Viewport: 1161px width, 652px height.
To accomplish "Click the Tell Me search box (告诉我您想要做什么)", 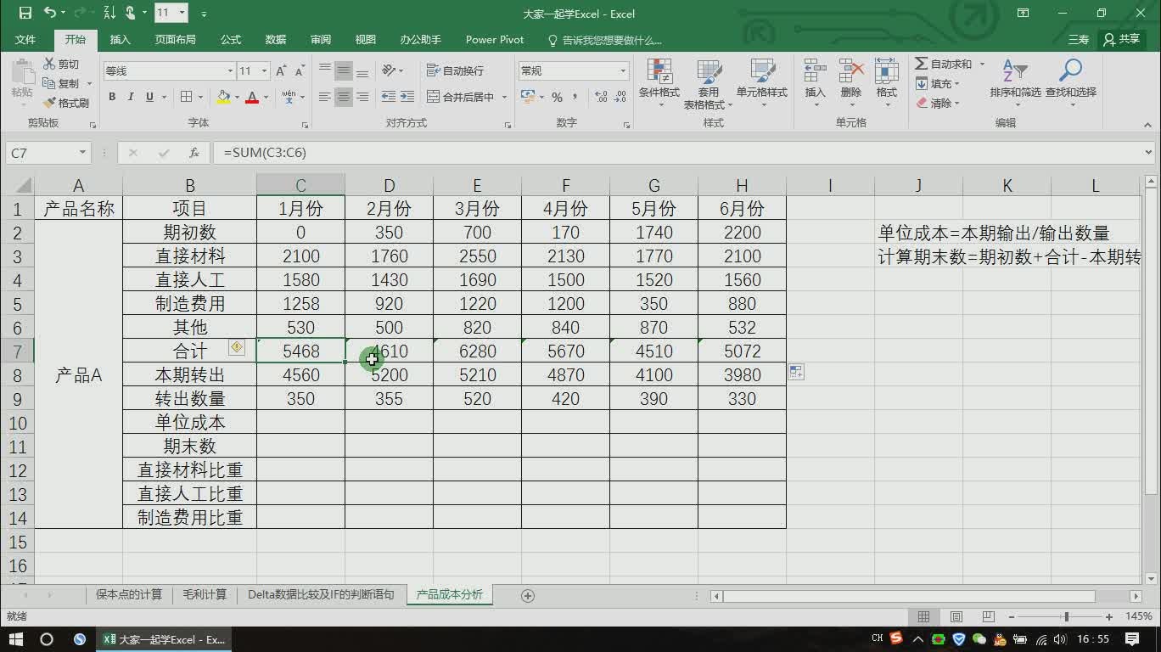I will point(605,40).
